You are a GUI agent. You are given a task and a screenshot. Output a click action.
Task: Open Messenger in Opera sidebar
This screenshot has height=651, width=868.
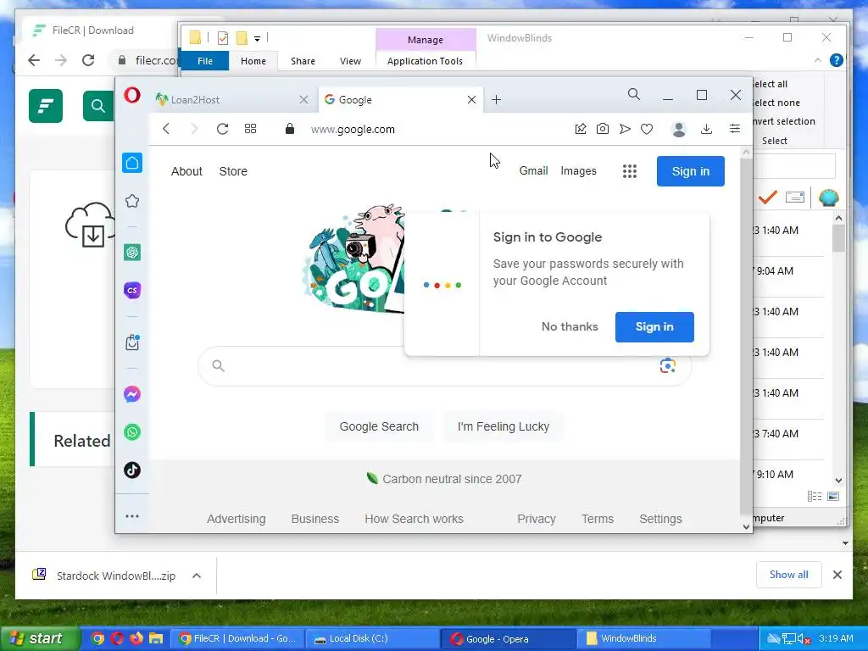(132, 394)
